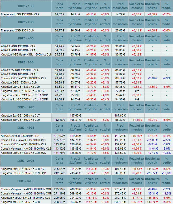Image resolution: width=173 pixels, height=204 pixels.
Task: Select the Corsair XMS3 4x4GB 1333MHz CL9 row
Action: click(x=86, y=140)
